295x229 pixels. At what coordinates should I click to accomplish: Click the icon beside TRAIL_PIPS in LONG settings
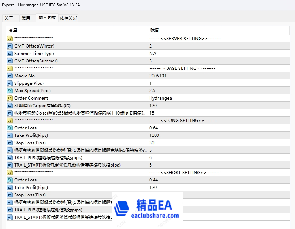tap(10, 158)
